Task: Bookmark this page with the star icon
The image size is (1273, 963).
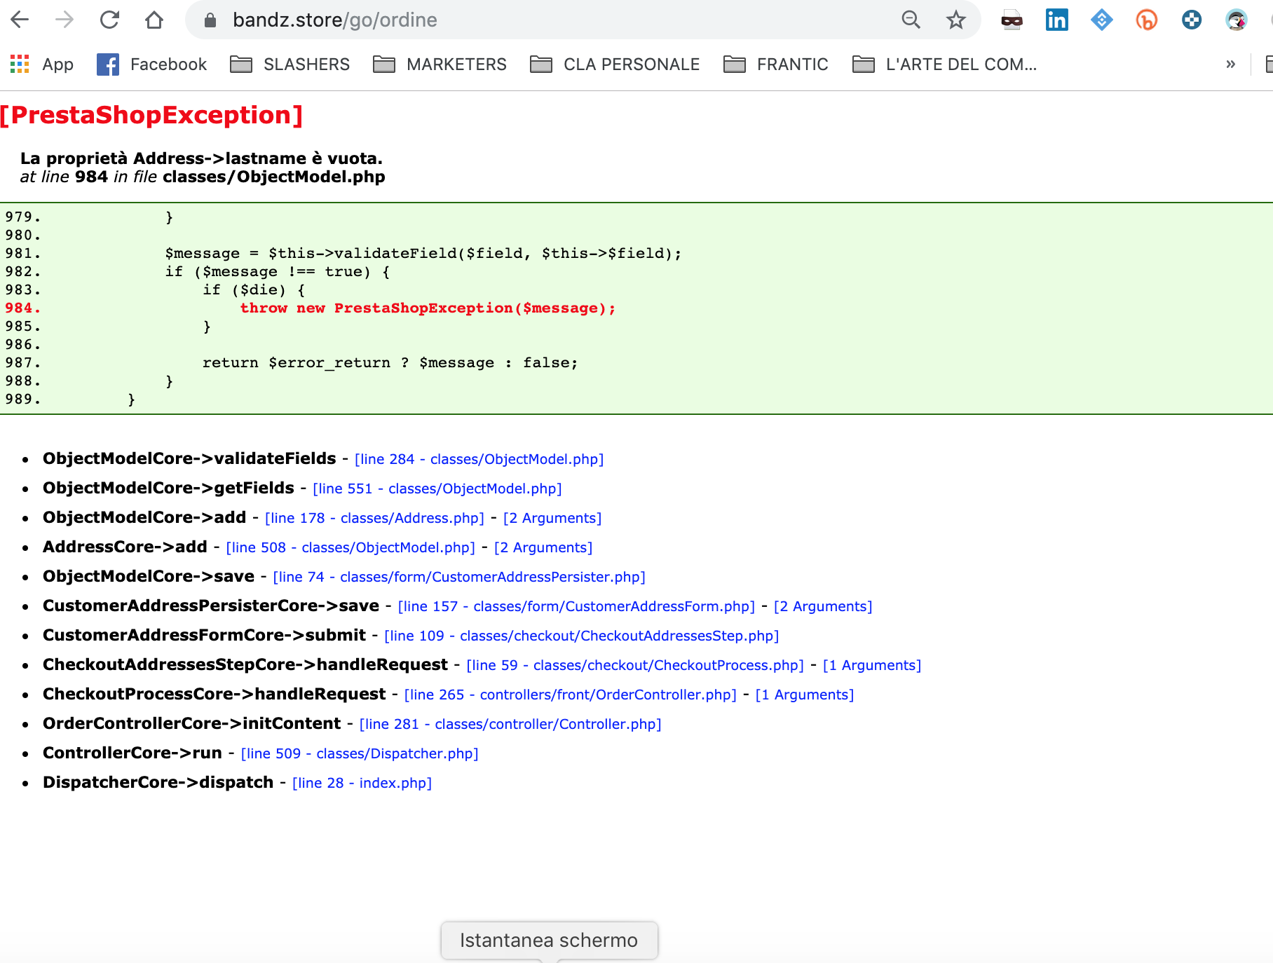Action: [955, 20]
